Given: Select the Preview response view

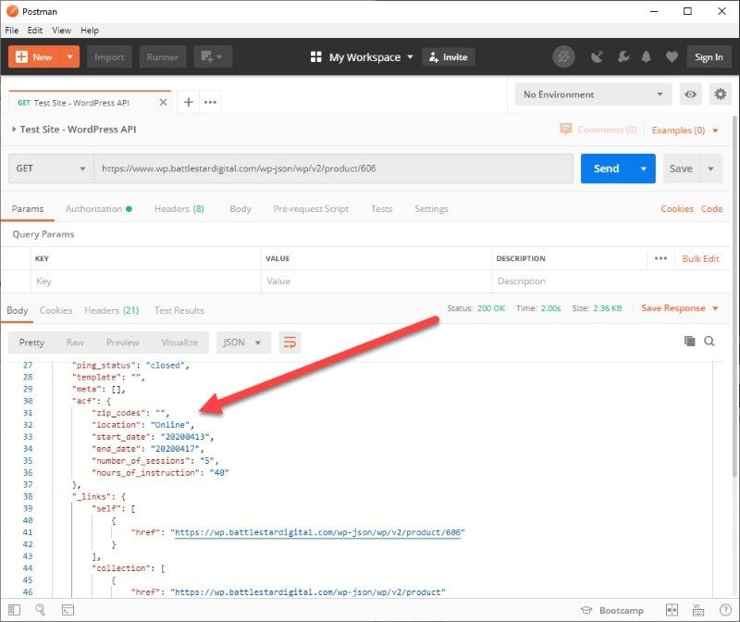Looking at the screenshot, I should coord(123,342).
